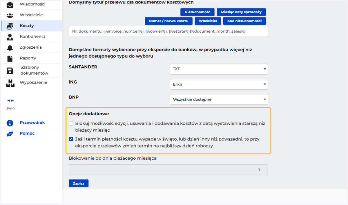348x205 pixels.
Task: Open the Pomoc help link
Action: (x=27, y=133)
